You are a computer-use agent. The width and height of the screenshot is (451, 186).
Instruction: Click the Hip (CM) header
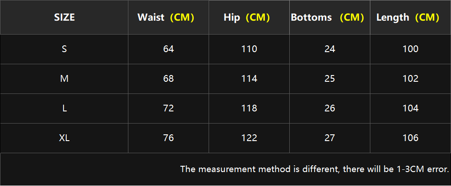pos(246,18)
